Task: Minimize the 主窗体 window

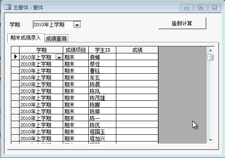Action: (x=186, y=8)
